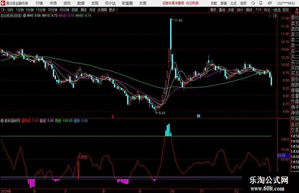Click the diamond icon above the price axis
The height and width of the screenshot is (193, 299).
pos(270,16)
